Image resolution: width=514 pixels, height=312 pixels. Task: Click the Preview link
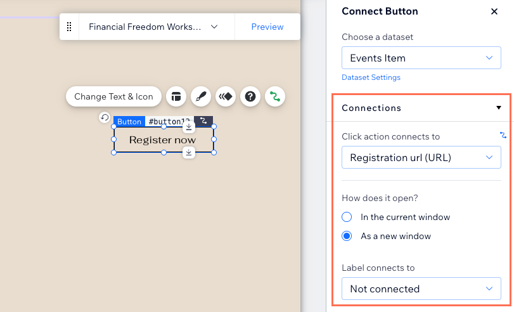tap(267, 27)
